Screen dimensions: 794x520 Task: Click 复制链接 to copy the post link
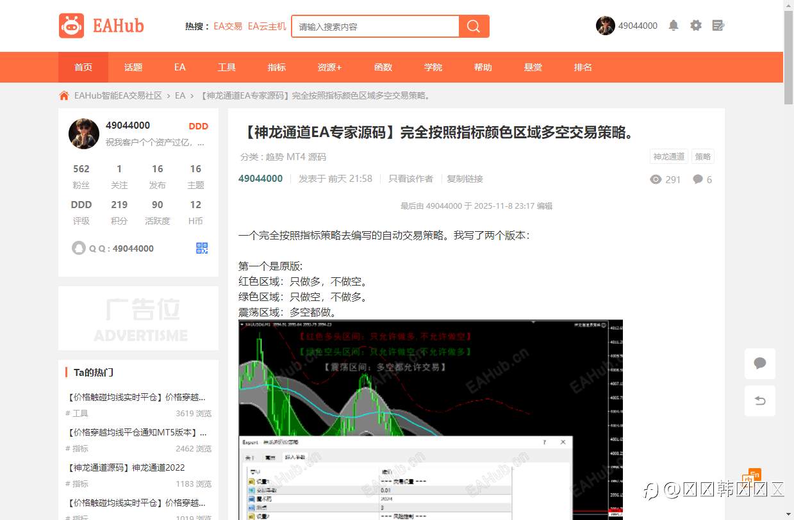pyautogui.click(x=465, y=179)
